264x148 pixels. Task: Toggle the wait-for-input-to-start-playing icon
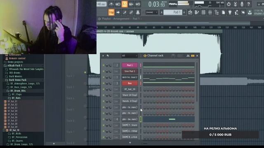pyautogui.click(x=118, y=4)
